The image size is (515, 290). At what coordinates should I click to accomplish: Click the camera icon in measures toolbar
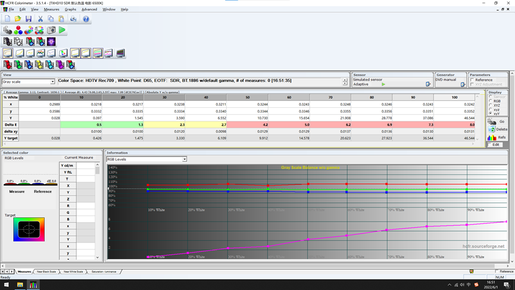point(51,30)
